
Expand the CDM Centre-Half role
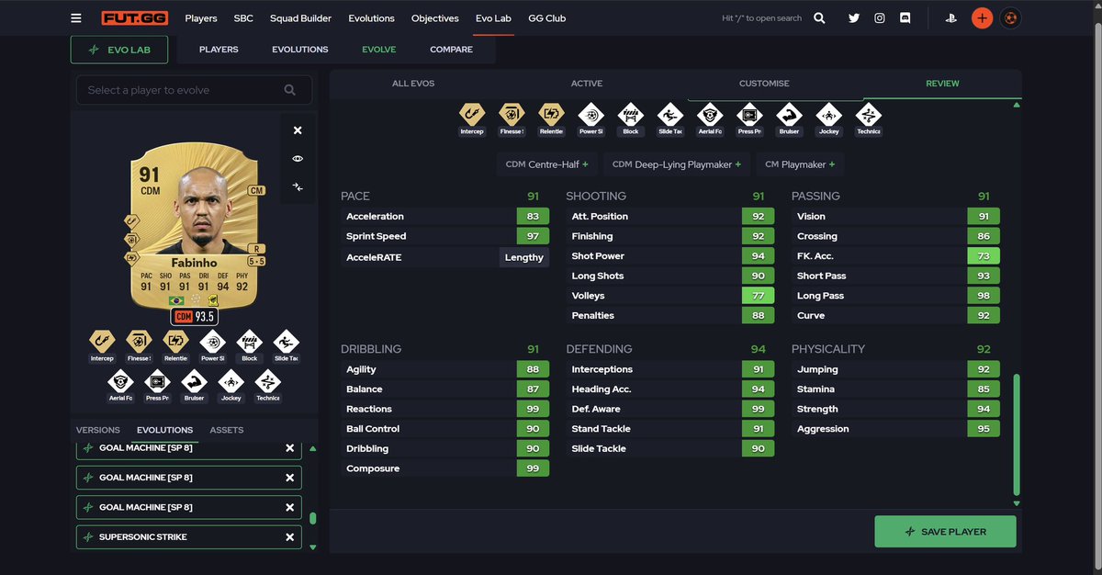(x=546, y=164)
